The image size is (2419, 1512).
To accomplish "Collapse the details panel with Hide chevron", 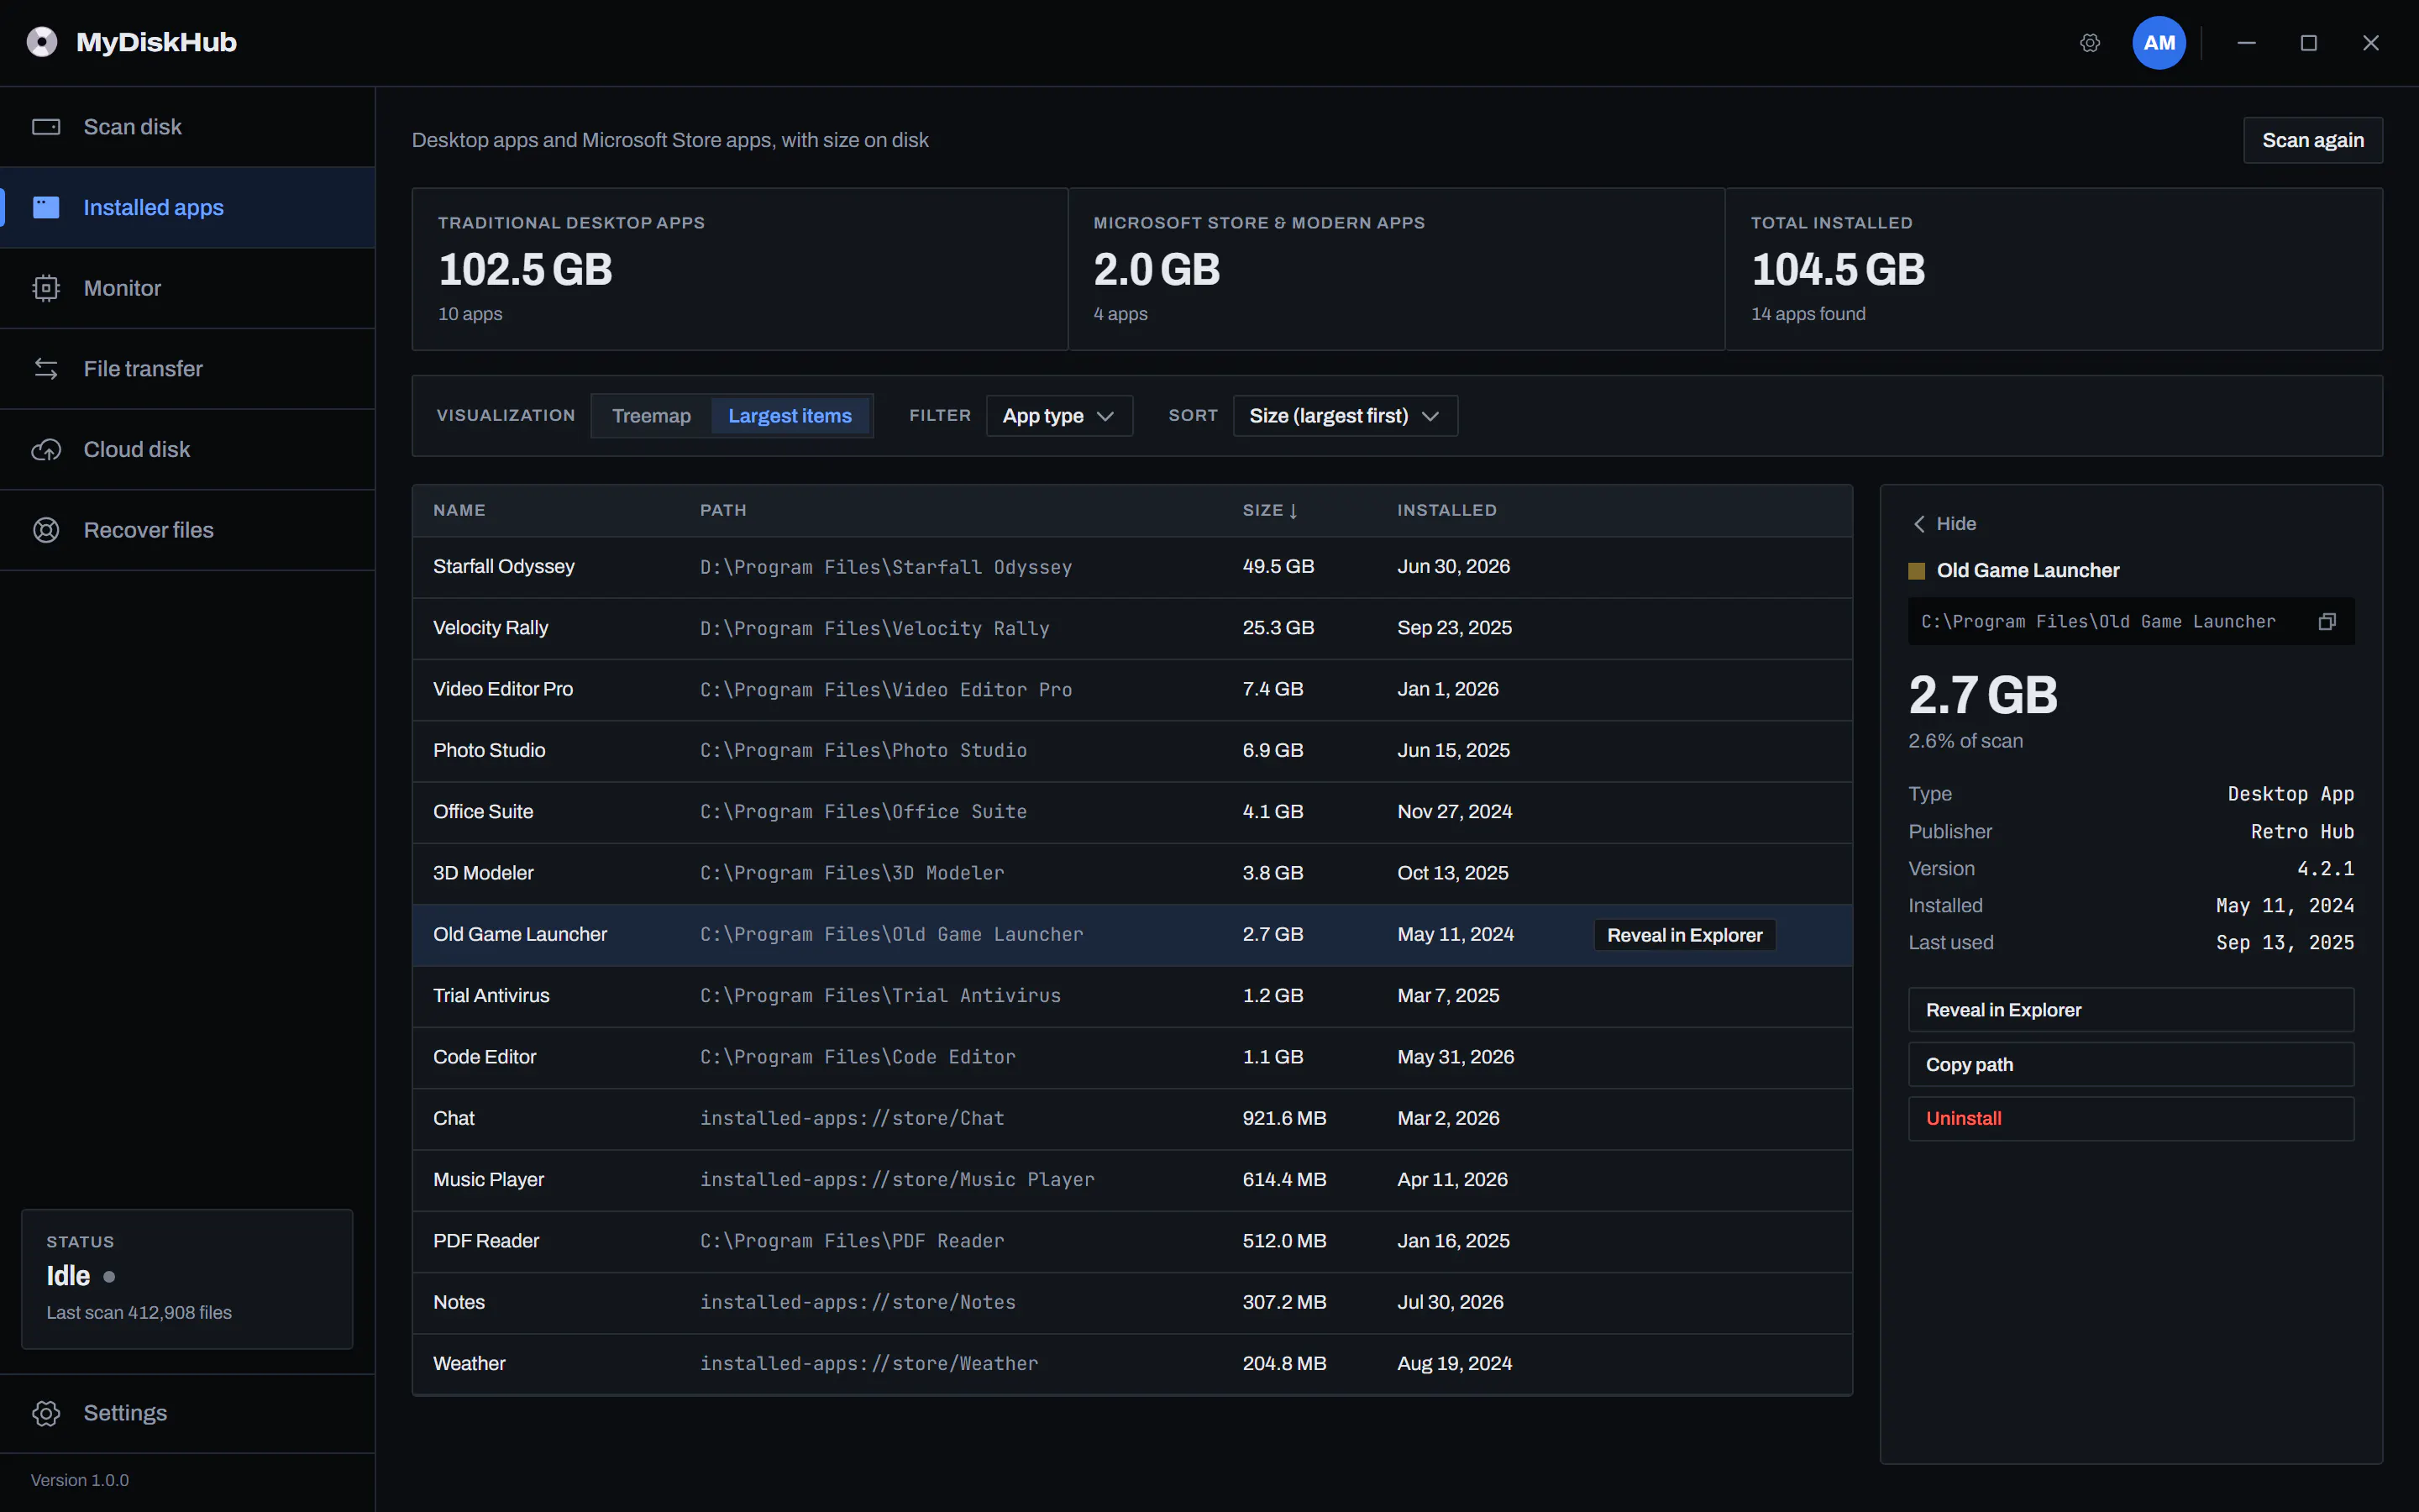I will click(x=1944, y=524).
